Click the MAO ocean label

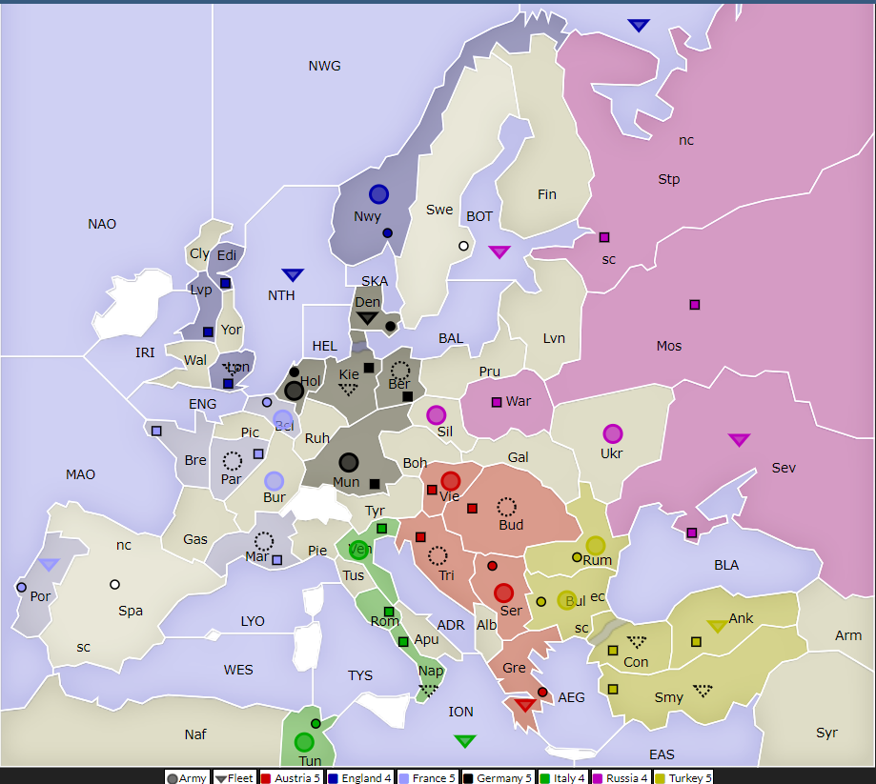80,474
